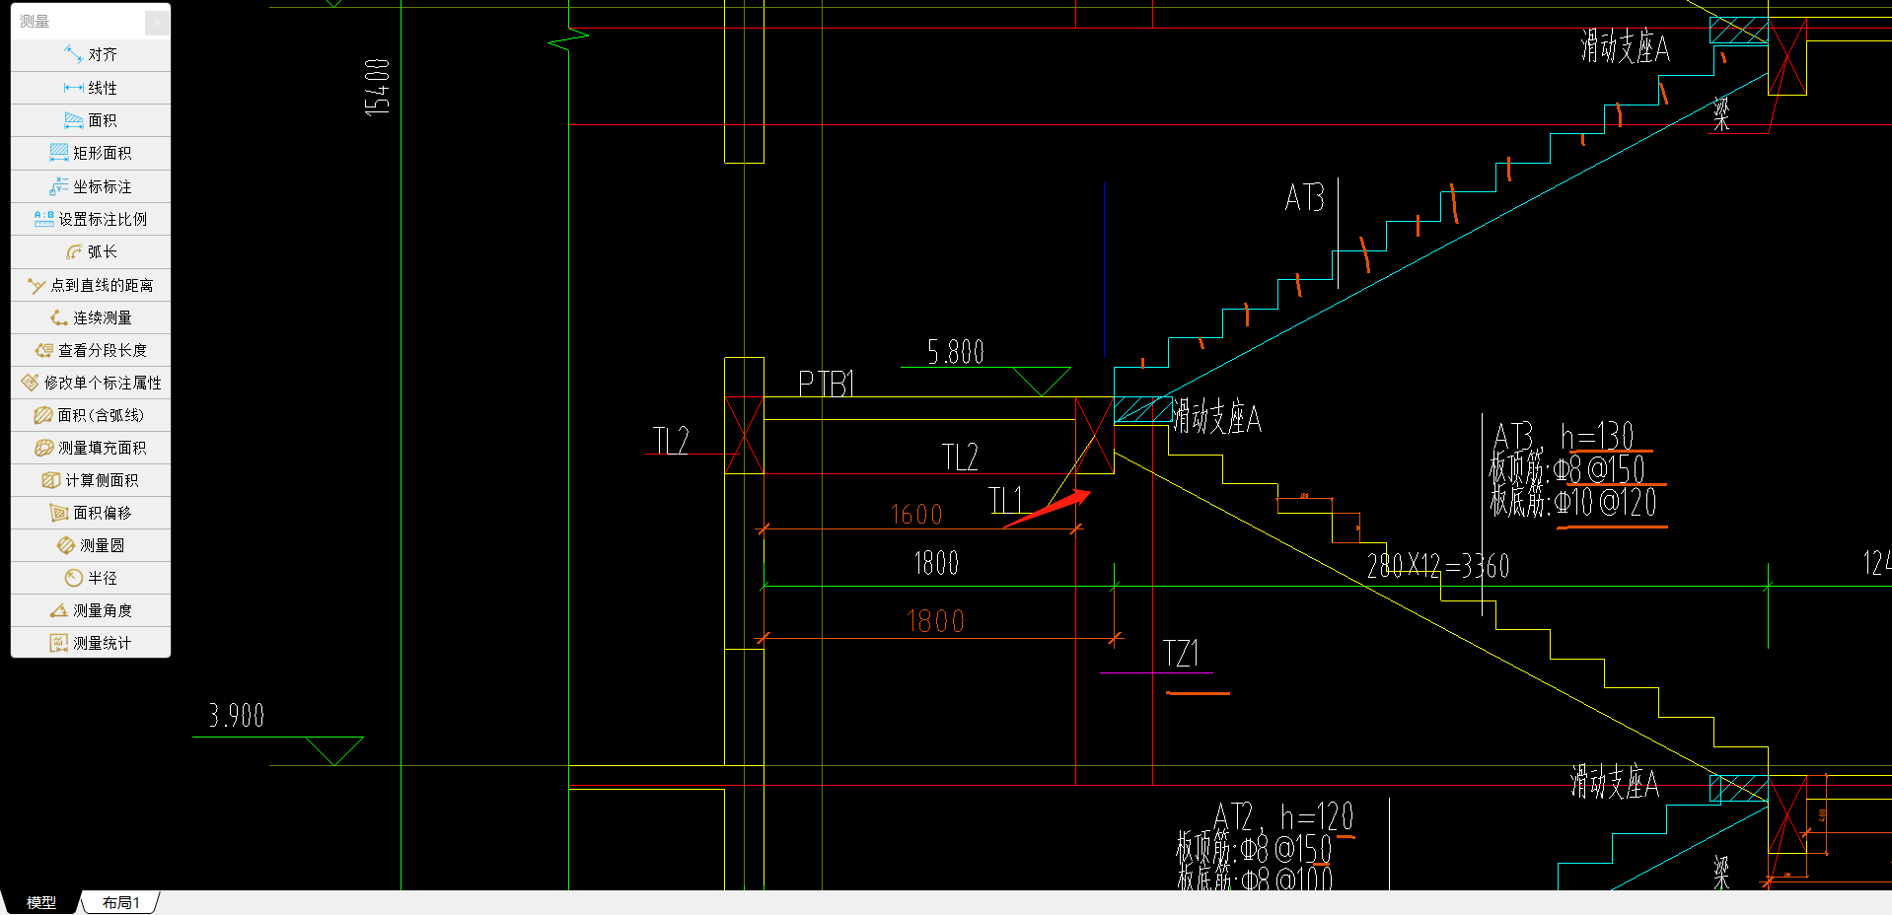Click the 280X12=3360 stair dimension text
1892x915 pixels.
[x=1437, y=566]
